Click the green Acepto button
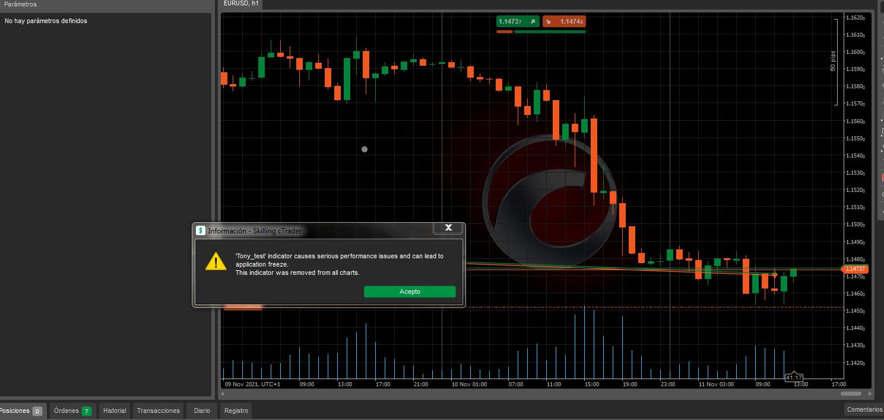 [410, 291]
